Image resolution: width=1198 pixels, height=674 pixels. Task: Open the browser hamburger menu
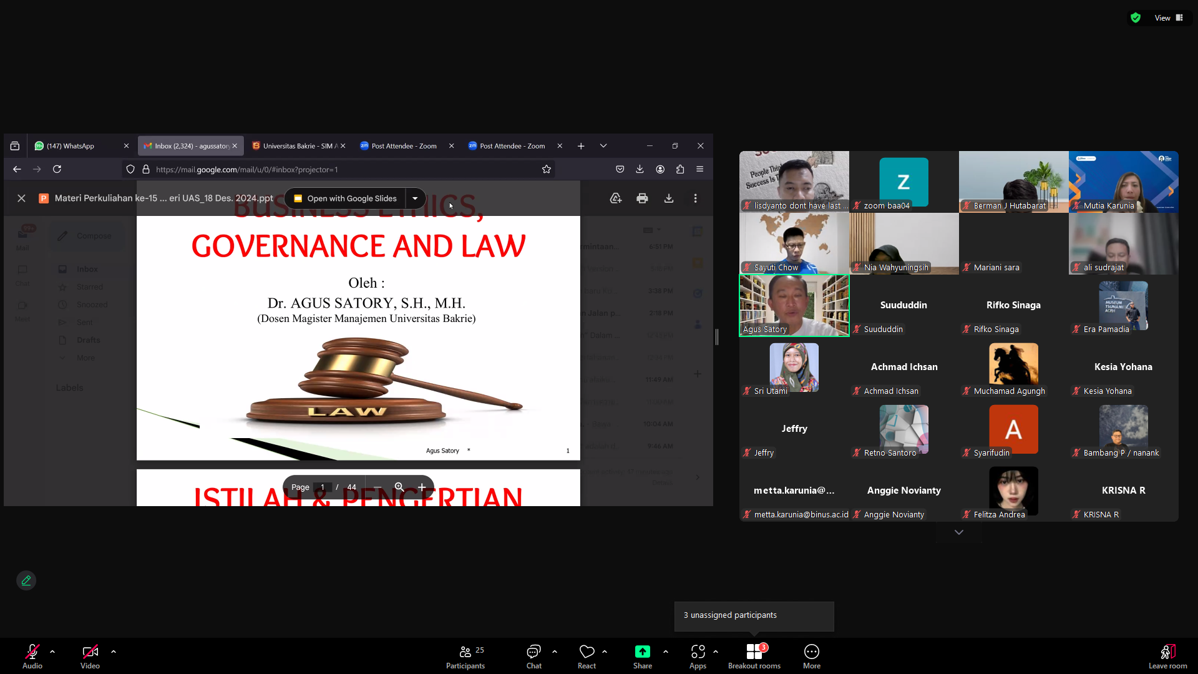(700, 169)
